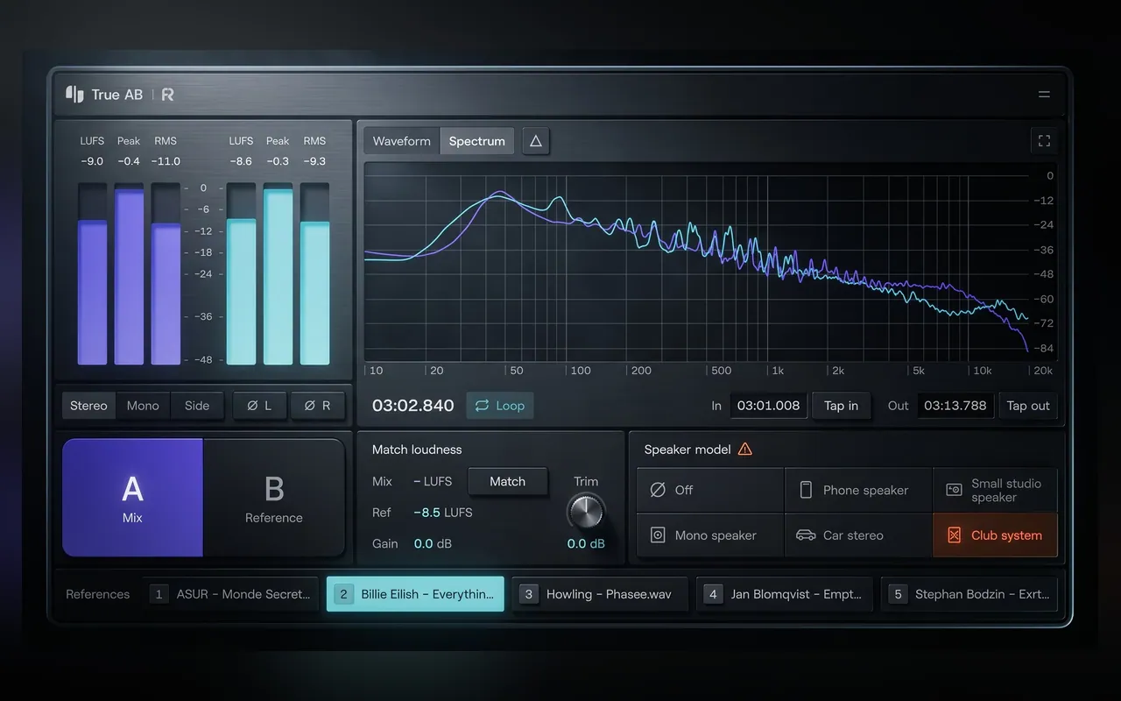Open the hamburger menu in title bar
The width and height of the screenshot is (1121, 701).
point(1044,94)
